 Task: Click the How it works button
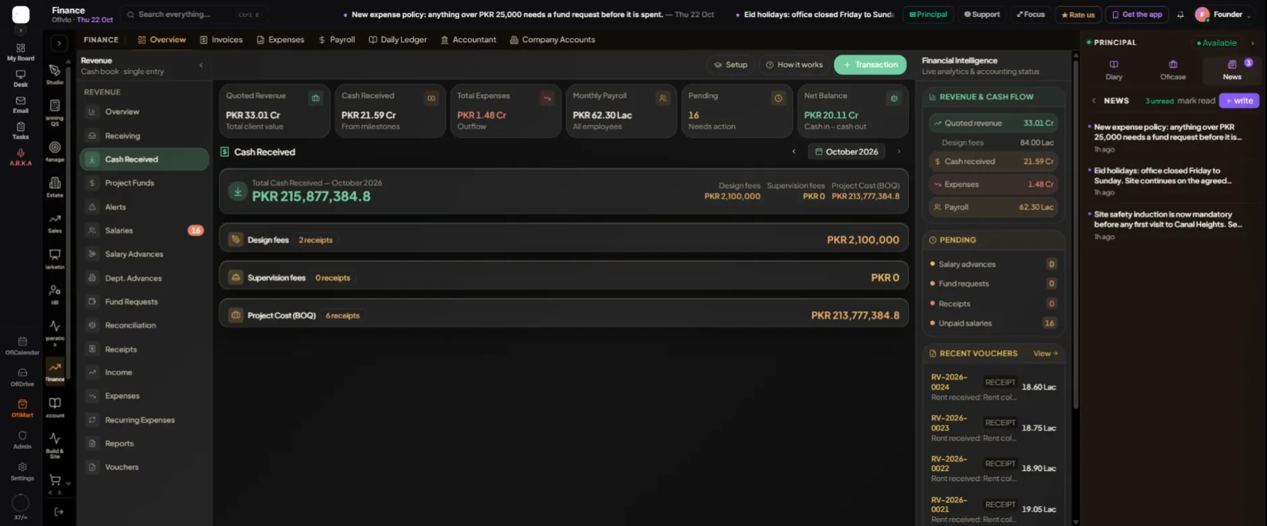(x=794, y=65)
